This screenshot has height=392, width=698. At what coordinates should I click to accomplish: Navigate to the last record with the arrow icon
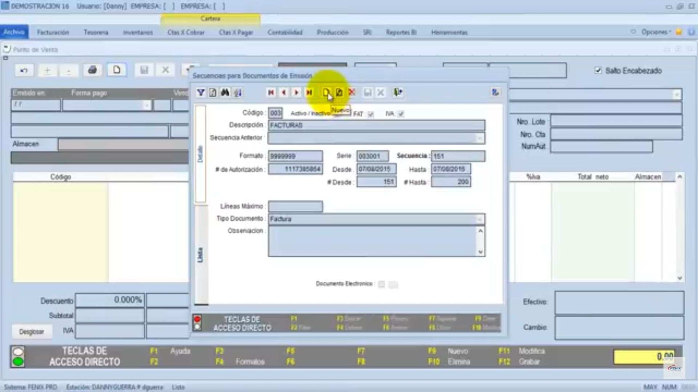click(310, 93)
